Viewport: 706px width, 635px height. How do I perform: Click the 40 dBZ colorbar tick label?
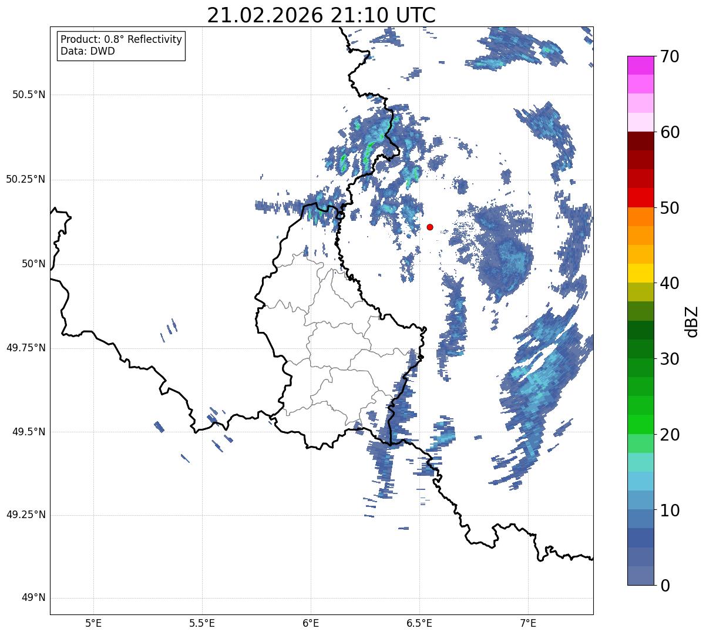[670, 283]
